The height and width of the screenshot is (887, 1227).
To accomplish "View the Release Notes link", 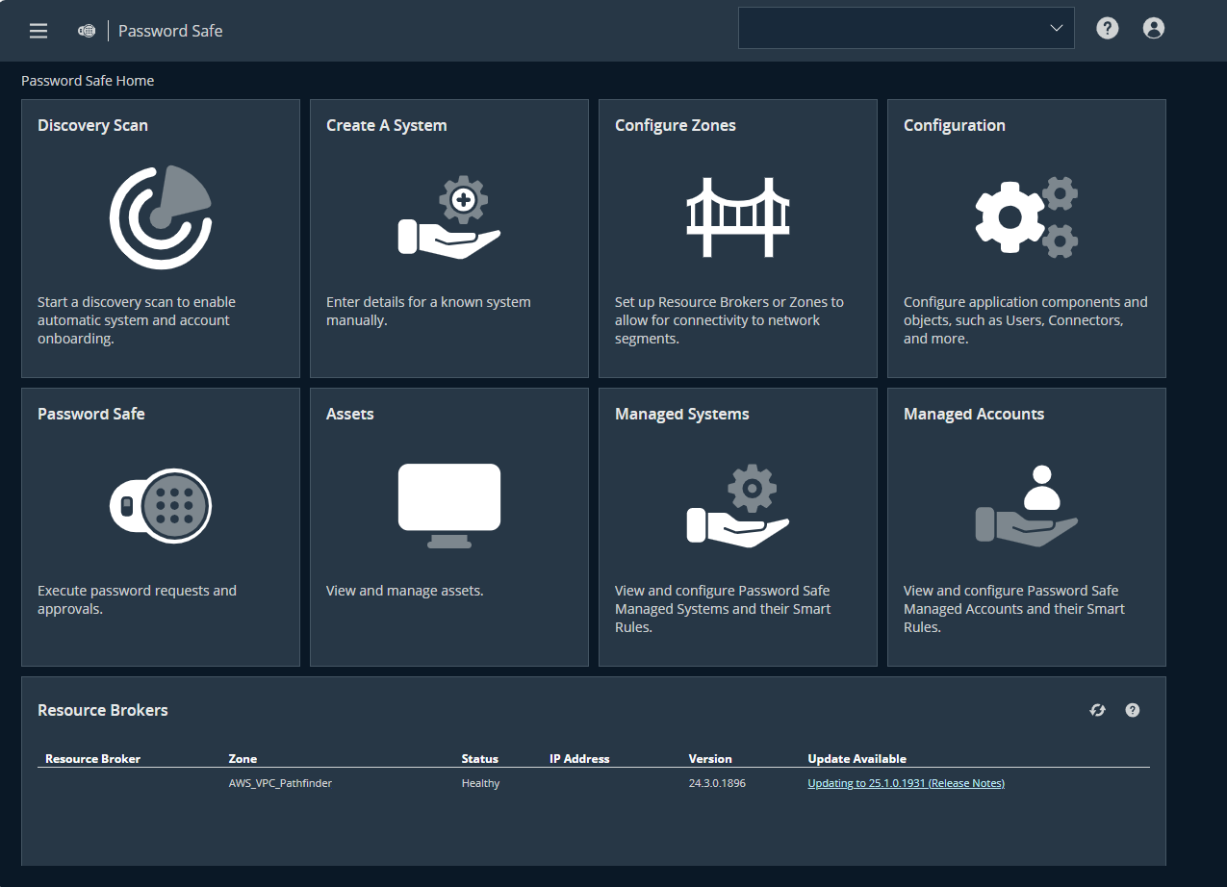I will pyautogui.click(x=967, y=782).
